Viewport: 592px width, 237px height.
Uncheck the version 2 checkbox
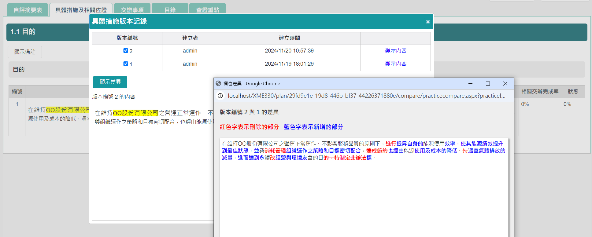126,51
